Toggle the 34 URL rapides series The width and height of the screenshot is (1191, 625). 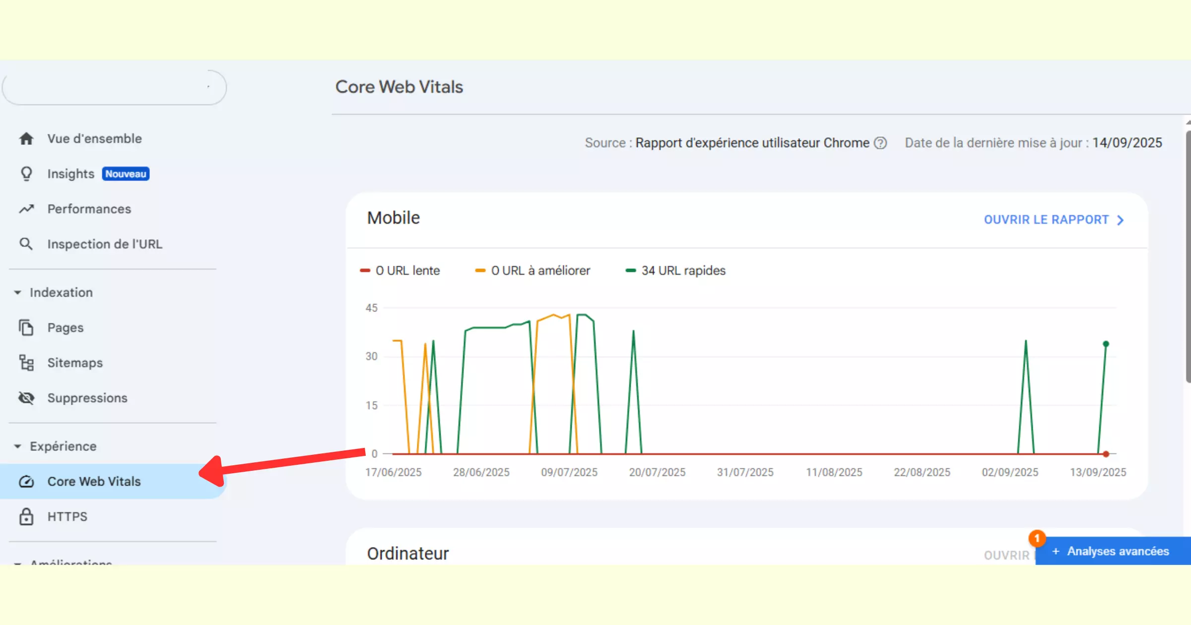coord(675,270)
